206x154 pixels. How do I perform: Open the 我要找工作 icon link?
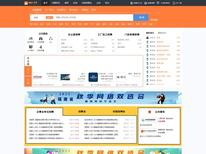(132, 3)
